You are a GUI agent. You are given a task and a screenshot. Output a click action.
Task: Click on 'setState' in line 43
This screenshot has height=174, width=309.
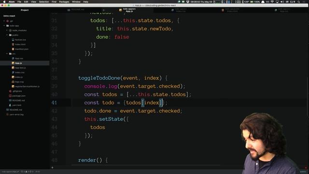tap(111, 119)
